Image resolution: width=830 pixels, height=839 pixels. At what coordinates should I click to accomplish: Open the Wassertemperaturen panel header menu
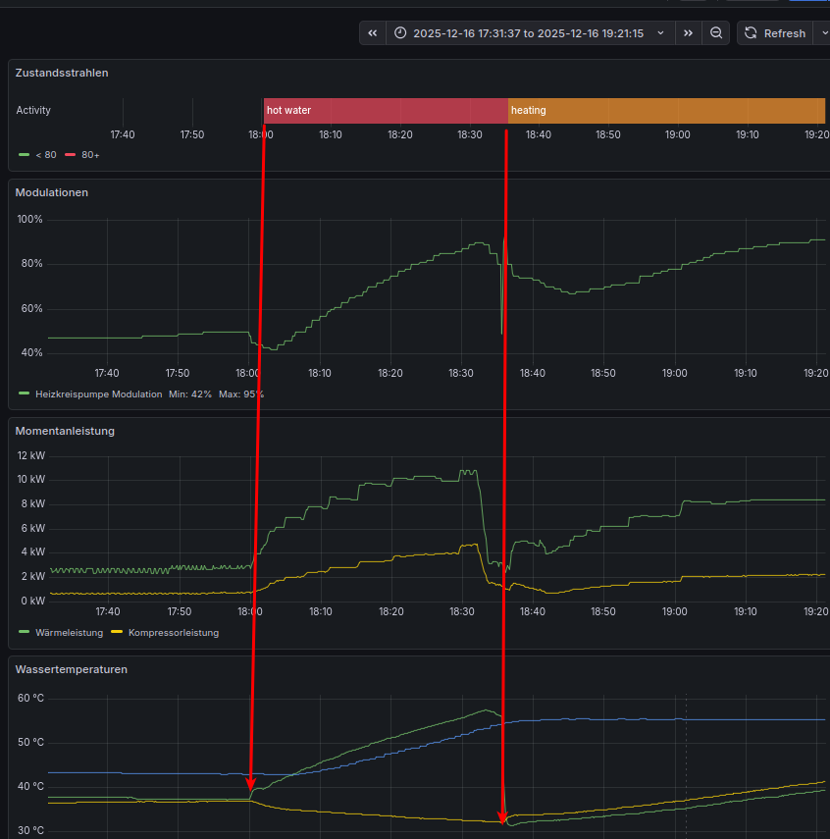click(x=72, y=669)
